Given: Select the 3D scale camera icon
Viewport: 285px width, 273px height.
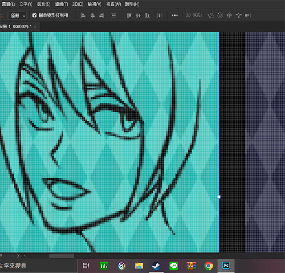Looking at the screenshot, I should point(248,15).
